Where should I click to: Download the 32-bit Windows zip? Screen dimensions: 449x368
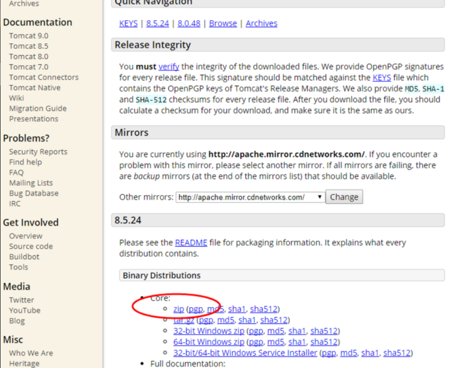point(209,331)
